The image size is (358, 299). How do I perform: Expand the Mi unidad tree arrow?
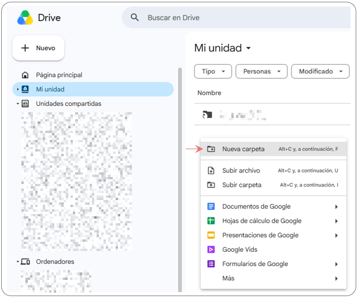click(17, 89)
